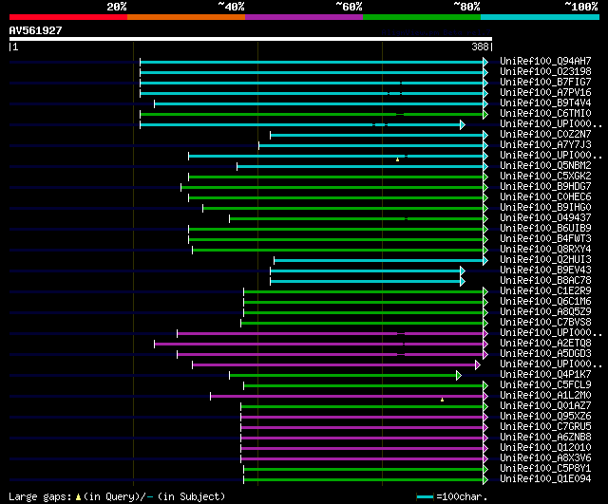Image resolution: width=608 pixels, height=504 pixels.
Task: Select the white AV561927 query sequence bar
Action: 251,39
